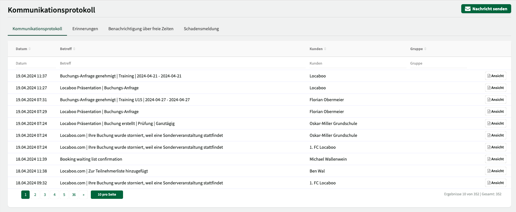Sort by the Betreff column header
This screenshot has width=516, height=212.
[x=68, y=49]
